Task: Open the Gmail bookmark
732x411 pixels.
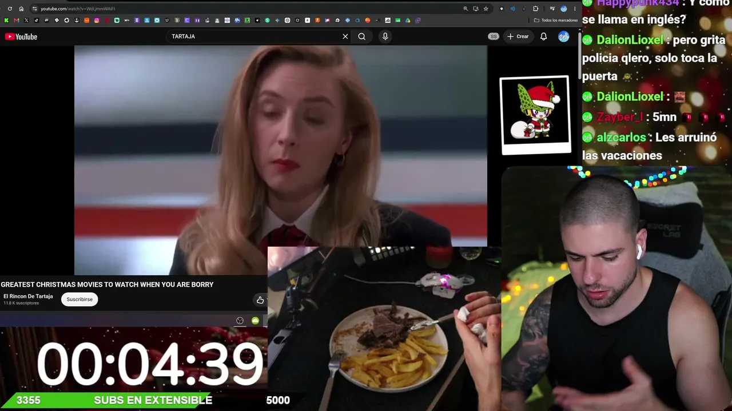Action: pos(16,20)
